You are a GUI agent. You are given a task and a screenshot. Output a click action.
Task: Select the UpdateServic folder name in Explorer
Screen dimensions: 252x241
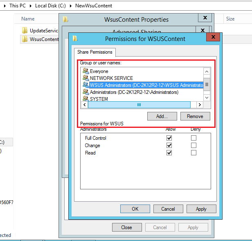click(x=44, y=31)
